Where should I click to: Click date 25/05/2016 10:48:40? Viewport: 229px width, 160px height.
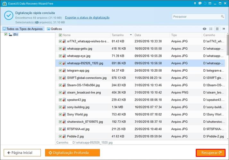148,129
